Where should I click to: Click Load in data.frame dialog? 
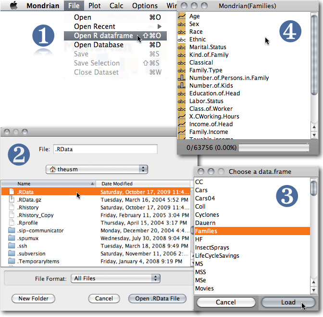tap(288, 303)
